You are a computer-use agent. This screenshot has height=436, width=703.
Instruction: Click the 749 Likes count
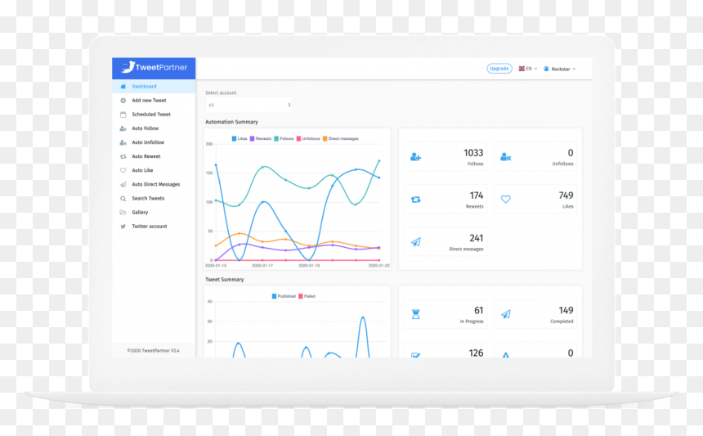click(566, 196)
